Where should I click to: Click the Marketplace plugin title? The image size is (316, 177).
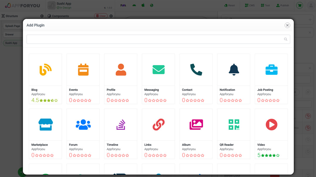(x=40, y=145)
